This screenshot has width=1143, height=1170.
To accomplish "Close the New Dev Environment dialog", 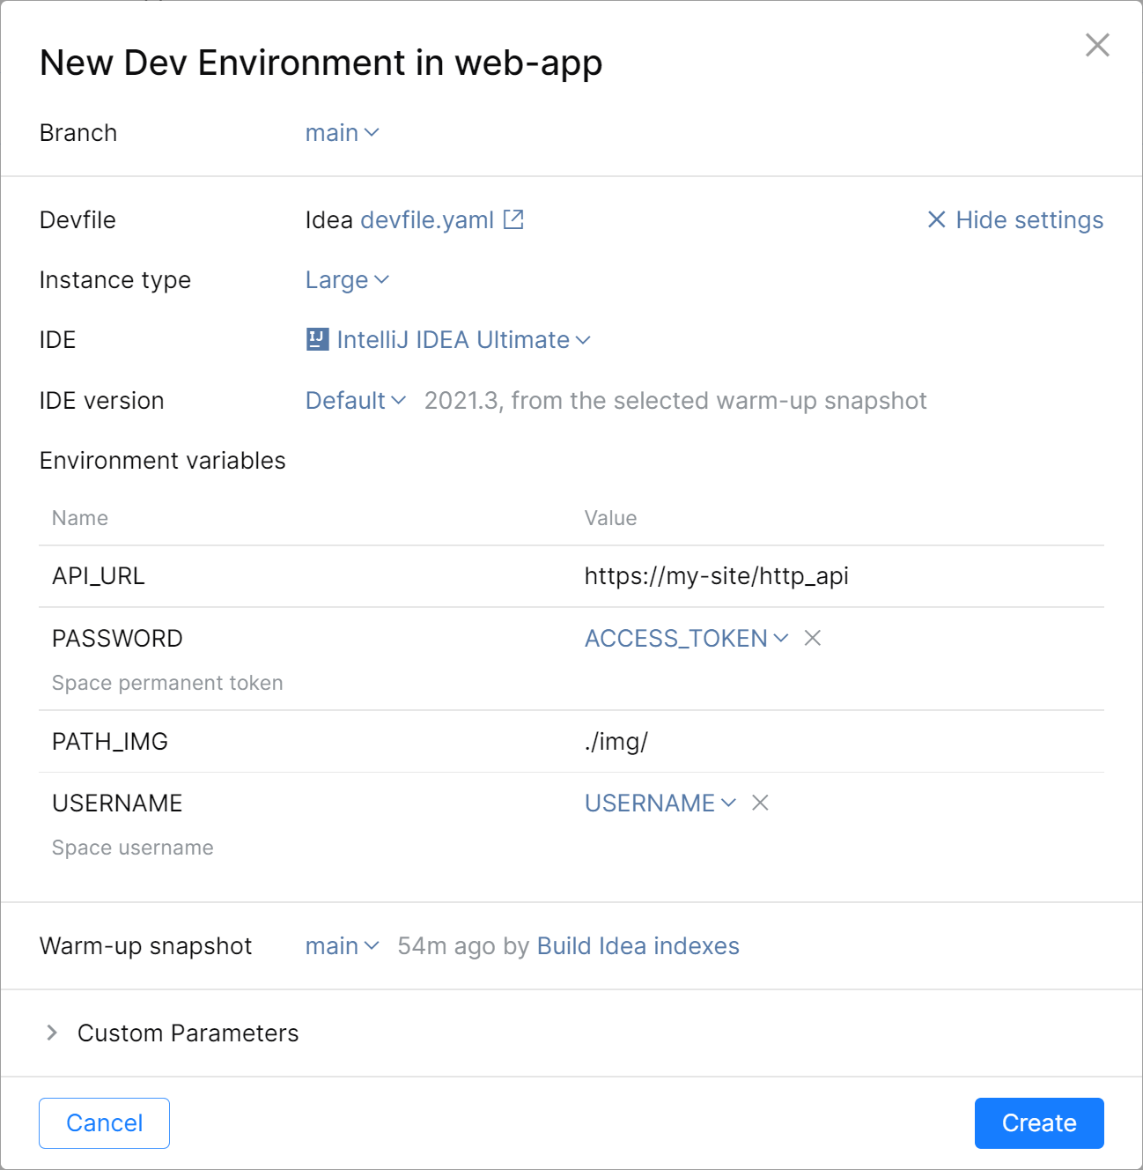I will [x=1096, y=45].
